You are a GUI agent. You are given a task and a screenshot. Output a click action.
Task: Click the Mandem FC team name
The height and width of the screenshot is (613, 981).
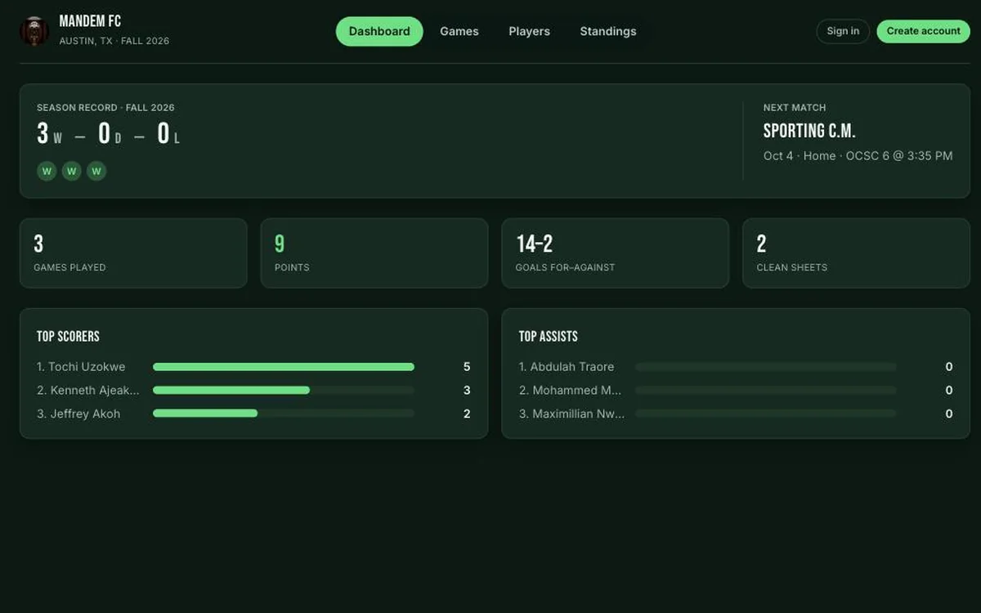coord(90,21)
